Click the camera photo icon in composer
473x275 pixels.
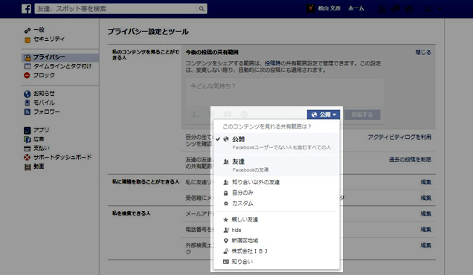point(228,114)
